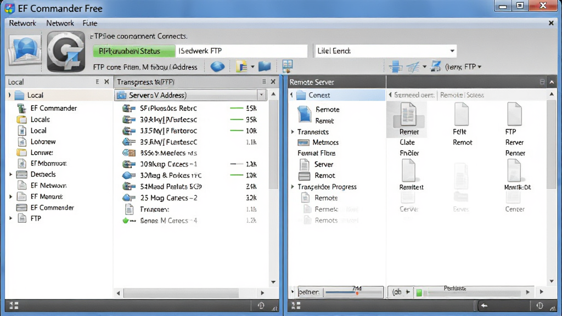Open the Fute menu

(89, 23)
